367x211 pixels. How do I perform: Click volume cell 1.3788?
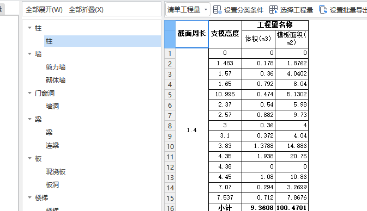point(258,146)
